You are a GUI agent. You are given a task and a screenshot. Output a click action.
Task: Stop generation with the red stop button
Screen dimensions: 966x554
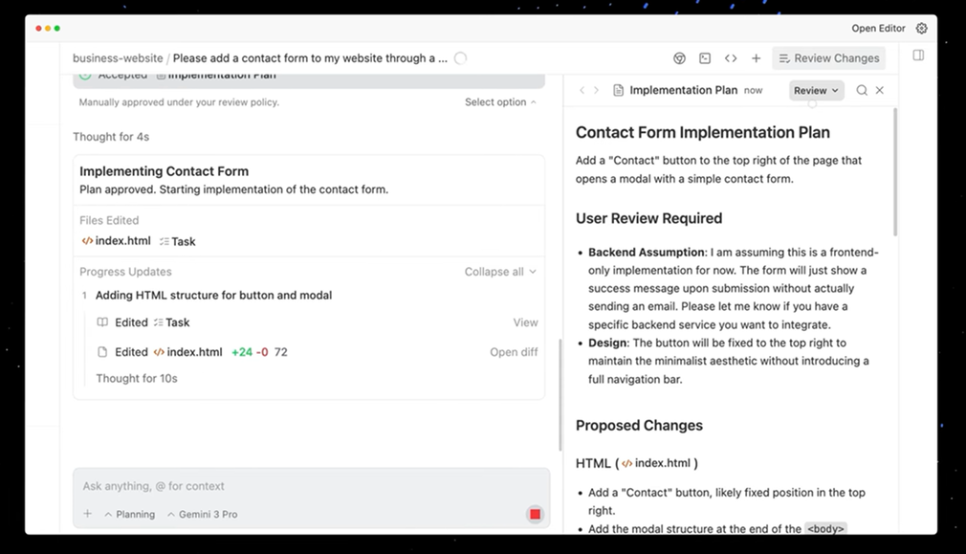(535, 514)
